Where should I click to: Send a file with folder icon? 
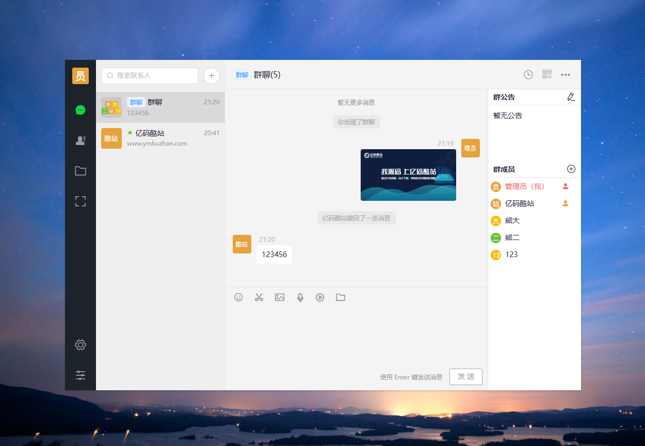coord(341,297)
